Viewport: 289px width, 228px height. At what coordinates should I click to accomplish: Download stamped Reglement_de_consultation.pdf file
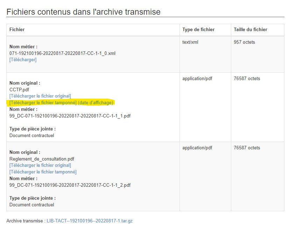[43, 172]
